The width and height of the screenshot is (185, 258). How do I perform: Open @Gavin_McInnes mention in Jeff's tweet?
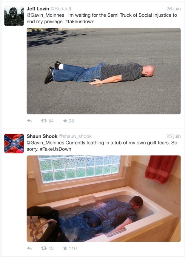(x=45, y=15)
